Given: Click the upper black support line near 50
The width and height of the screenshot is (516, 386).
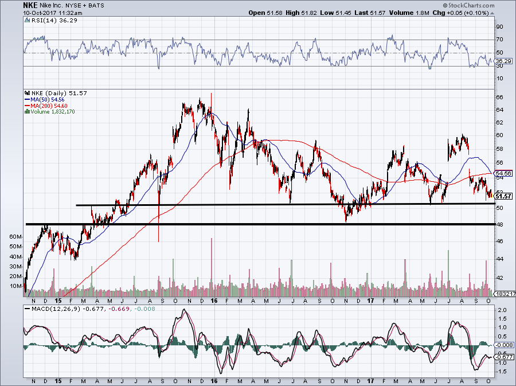Looking at the screenshot, I should (286, 204).
